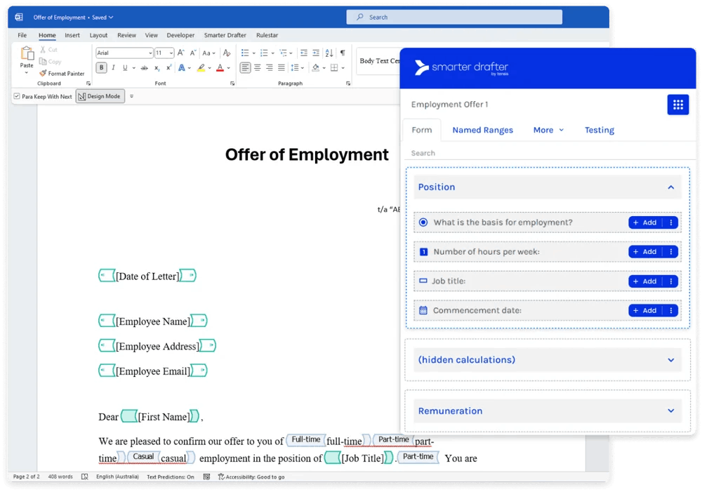This screenshot has width=702, height=492.
Task: Open the Smarter Drafter ribbon tab
Action: 225,35
